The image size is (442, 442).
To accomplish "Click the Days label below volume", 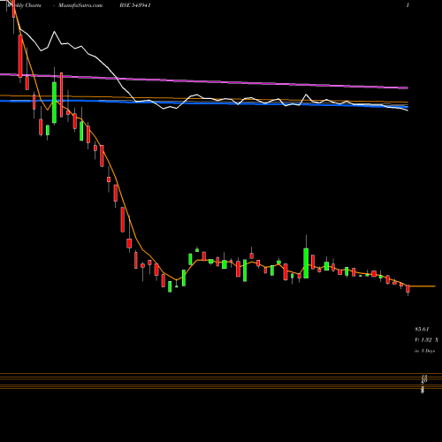I will [x=425, y=351].
